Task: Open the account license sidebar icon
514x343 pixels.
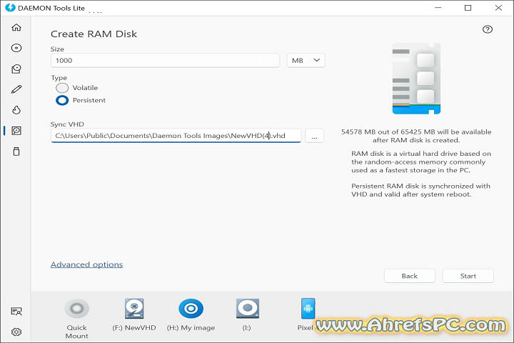Action: (x=16, y=311)
